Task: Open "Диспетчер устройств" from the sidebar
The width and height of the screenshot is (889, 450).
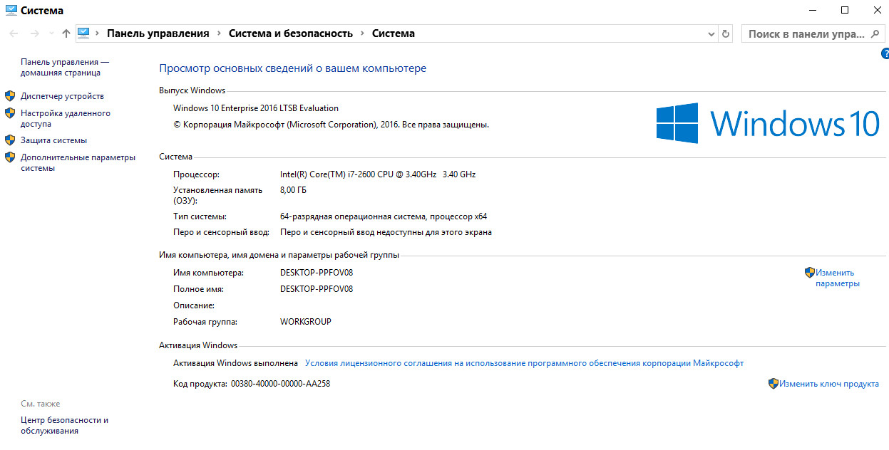Action: pyautogui.click(x=62, y=96)
